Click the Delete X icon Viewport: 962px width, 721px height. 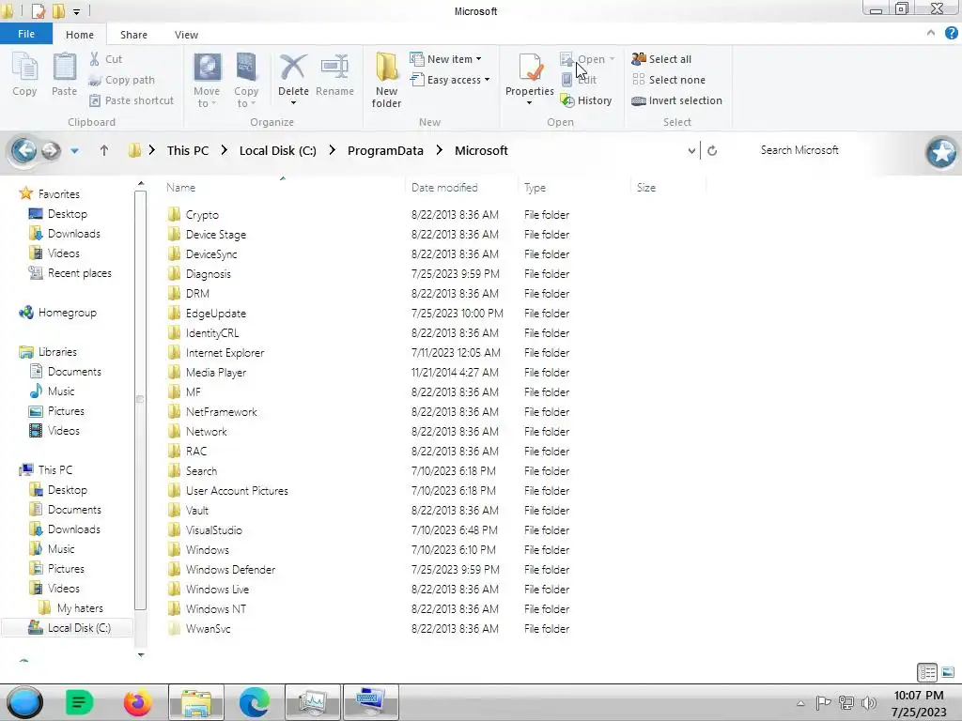293,68
